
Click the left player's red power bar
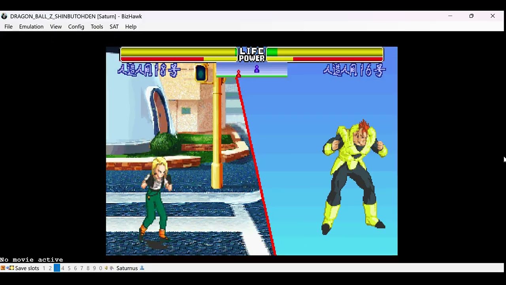(162, 59)
